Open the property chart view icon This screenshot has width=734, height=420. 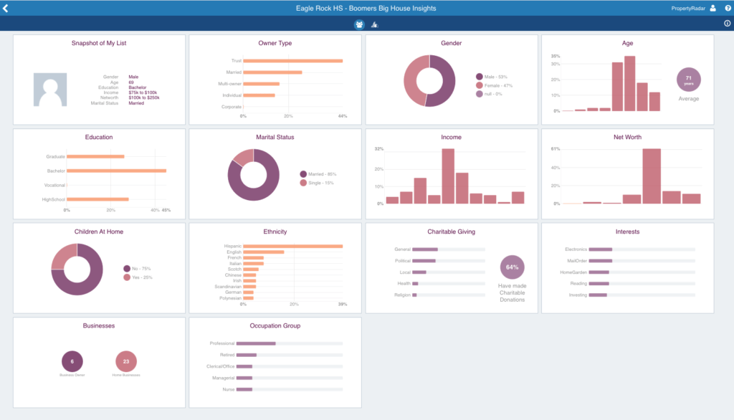point(374,24)
